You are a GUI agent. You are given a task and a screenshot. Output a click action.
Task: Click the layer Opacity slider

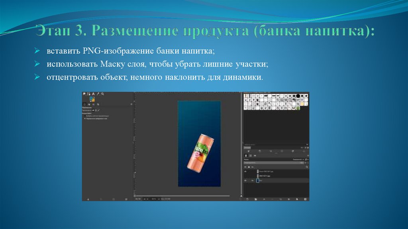[274, 163]
